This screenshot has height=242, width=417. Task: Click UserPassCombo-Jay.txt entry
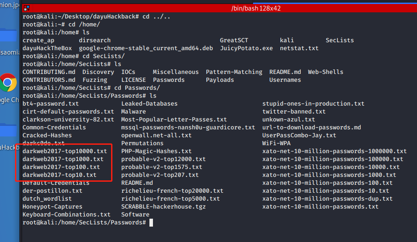click(299, 136)
